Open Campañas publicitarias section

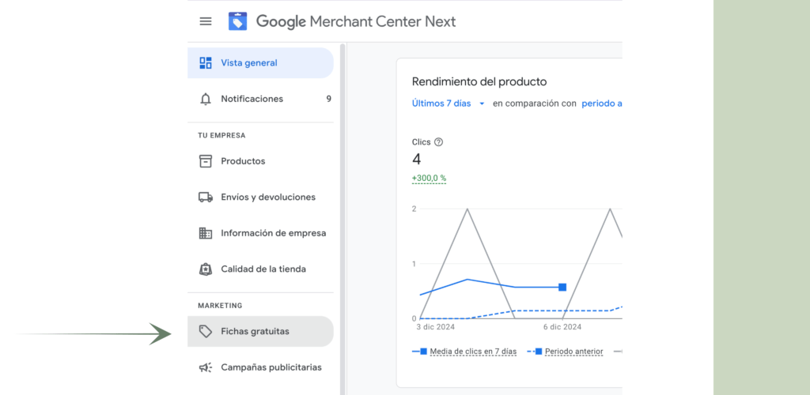(x=260, y=367)
